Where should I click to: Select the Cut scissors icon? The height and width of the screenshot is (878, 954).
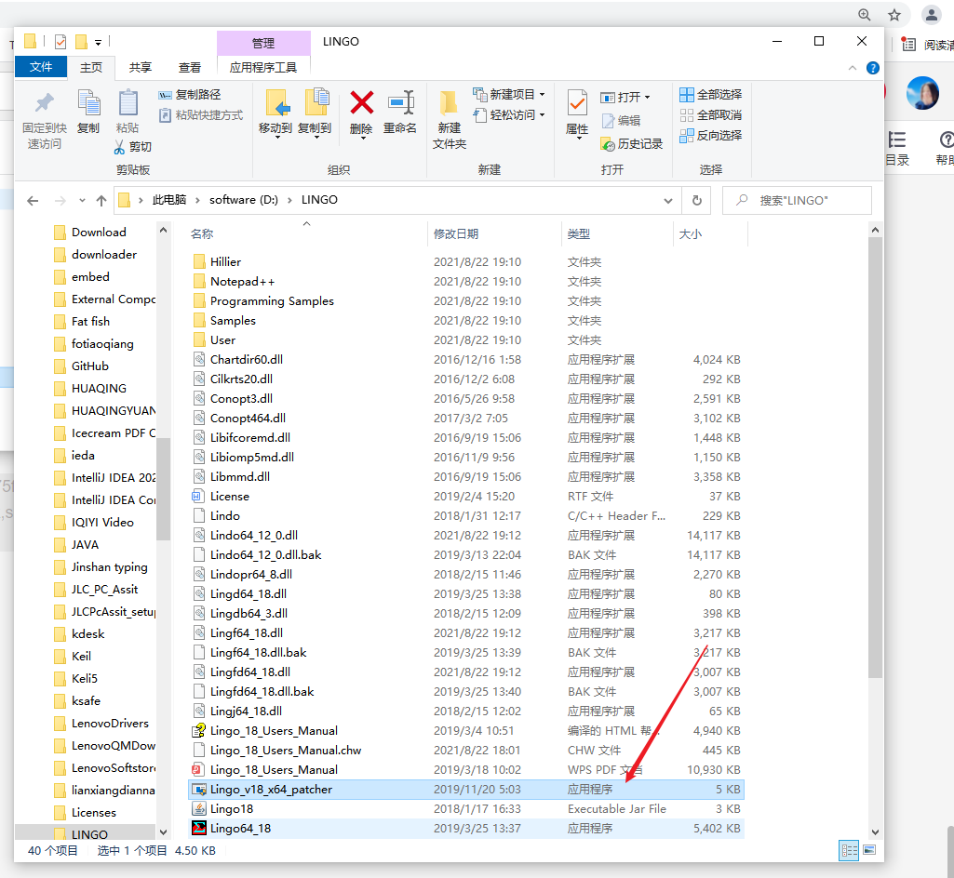coord(119,147)
